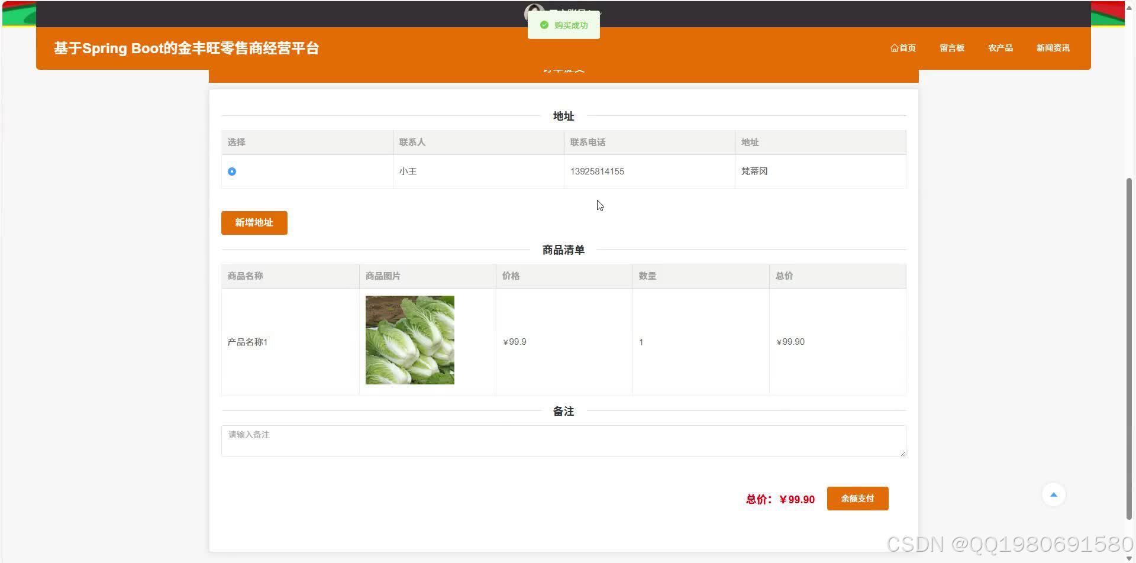This screenshot has height=563, width=1136.
Task: Click the green checkmark on 购买成功 toast
Action: point(544,25)
